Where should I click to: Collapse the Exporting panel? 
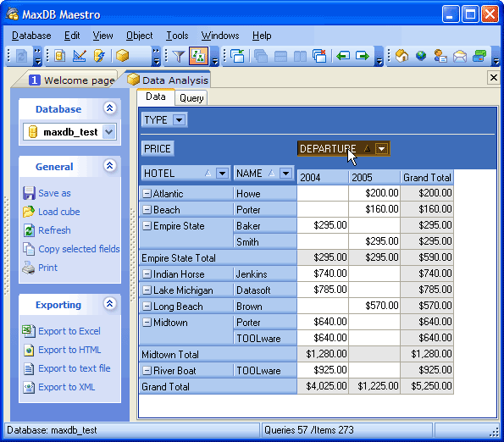[109, 303]
